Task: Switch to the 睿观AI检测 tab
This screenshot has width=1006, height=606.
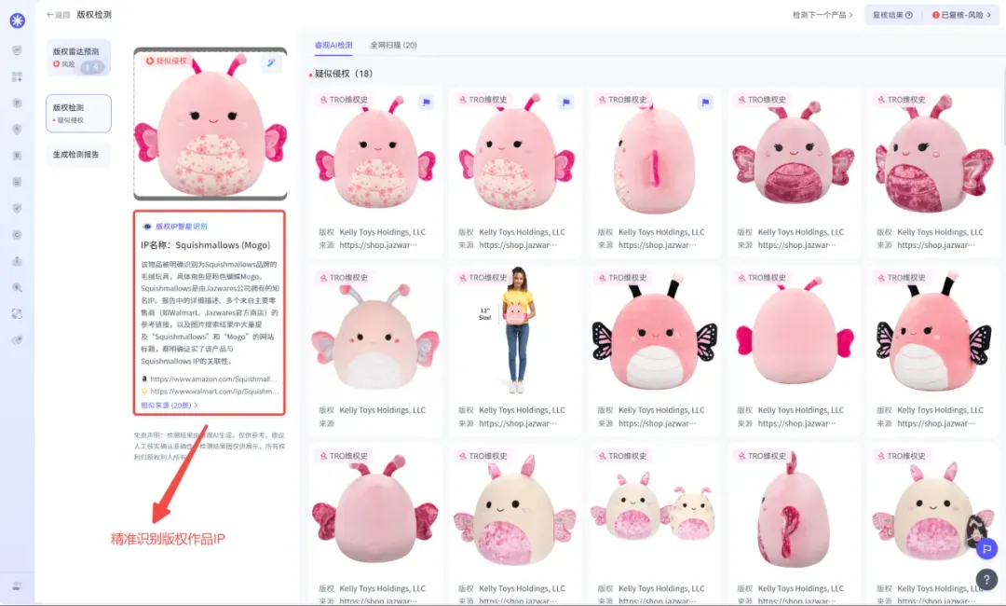Action: (333, 45)
